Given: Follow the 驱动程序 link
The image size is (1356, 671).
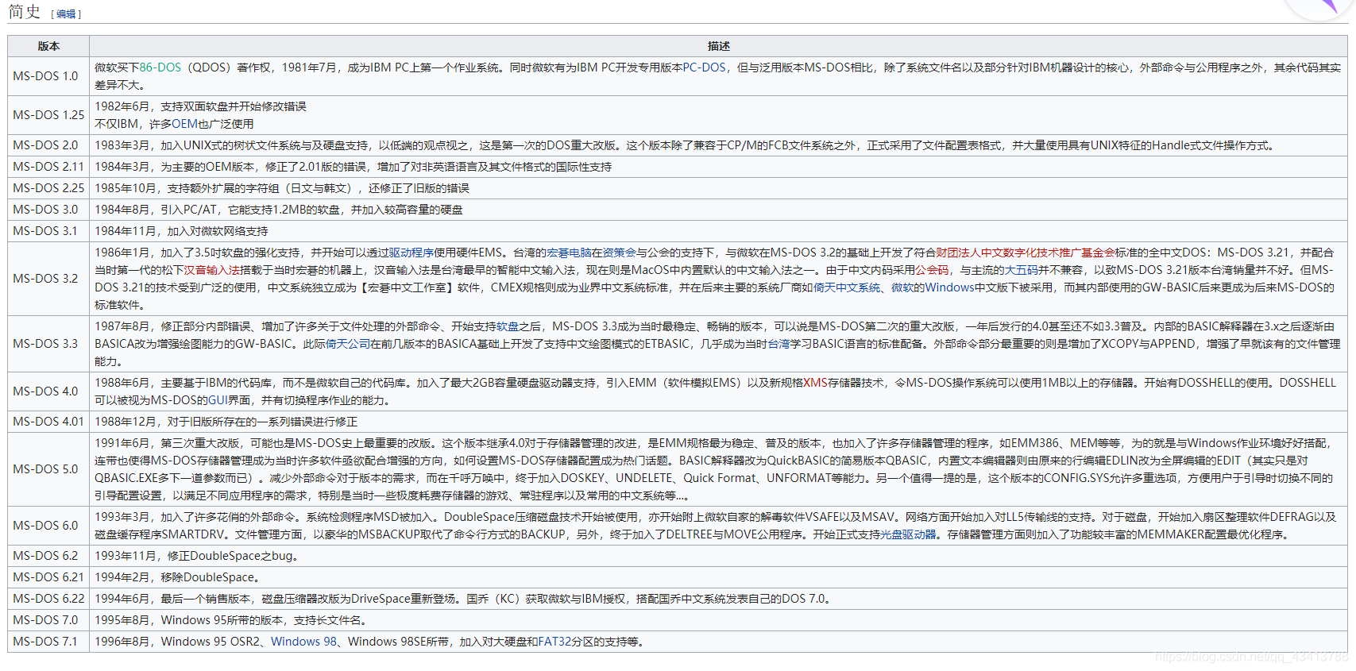Looking at the screenshot, I should (x=411, y=253).
